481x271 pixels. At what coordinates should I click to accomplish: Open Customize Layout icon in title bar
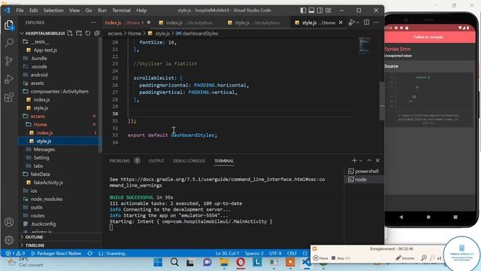[328, 10]
